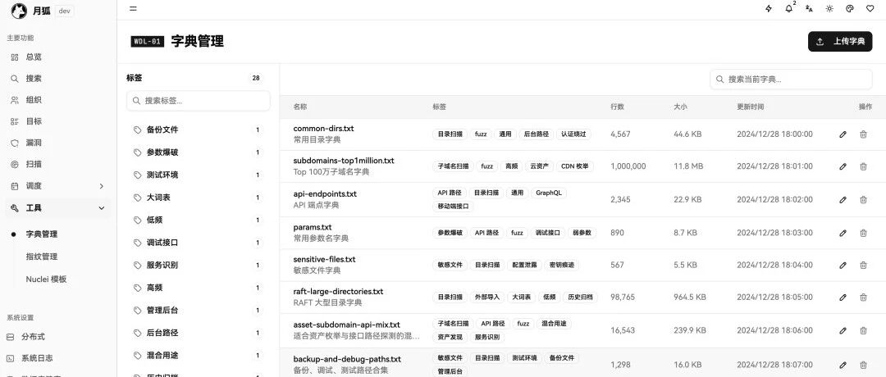Screen dimensions: 886x377
Task: Focus the 搜索当前字典 search box
Action: click(x=791, y=79)
